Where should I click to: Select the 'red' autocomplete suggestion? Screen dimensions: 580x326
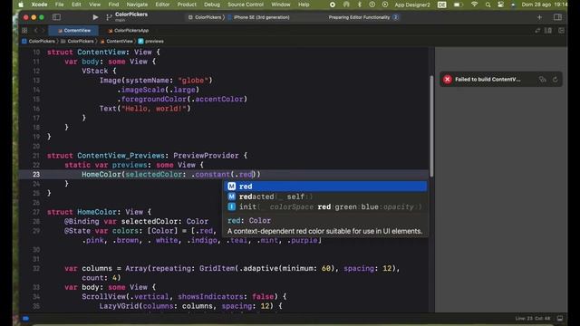pos(325,187)
